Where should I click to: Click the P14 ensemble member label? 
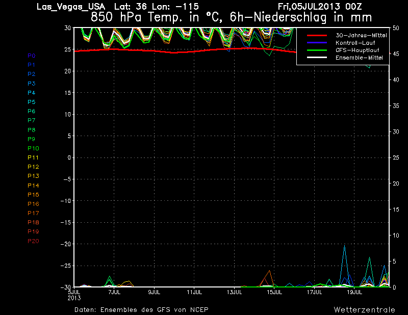coord(33,186)
